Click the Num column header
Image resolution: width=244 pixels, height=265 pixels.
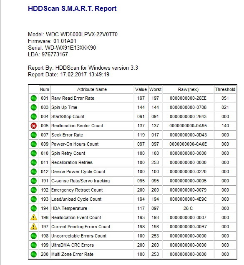[45, 89]
